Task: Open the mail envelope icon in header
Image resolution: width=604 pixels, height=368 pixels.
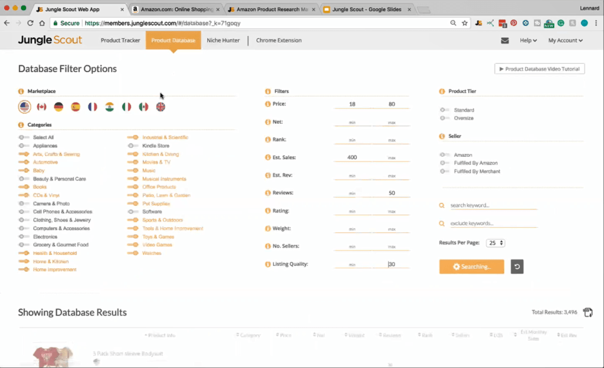Action: (x=505, y=41)
